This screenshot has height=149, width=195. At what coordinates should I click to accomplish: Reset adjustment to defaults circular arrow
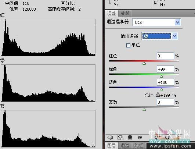click(167, 138)
